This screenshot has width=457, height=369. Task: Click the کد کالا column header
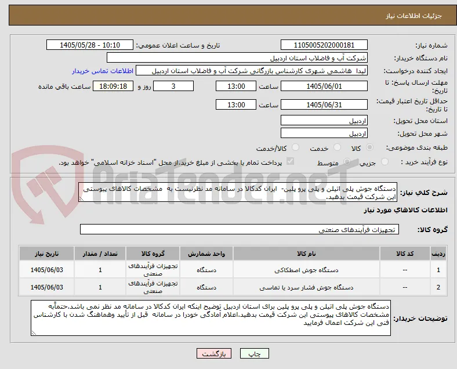(405, 254)
